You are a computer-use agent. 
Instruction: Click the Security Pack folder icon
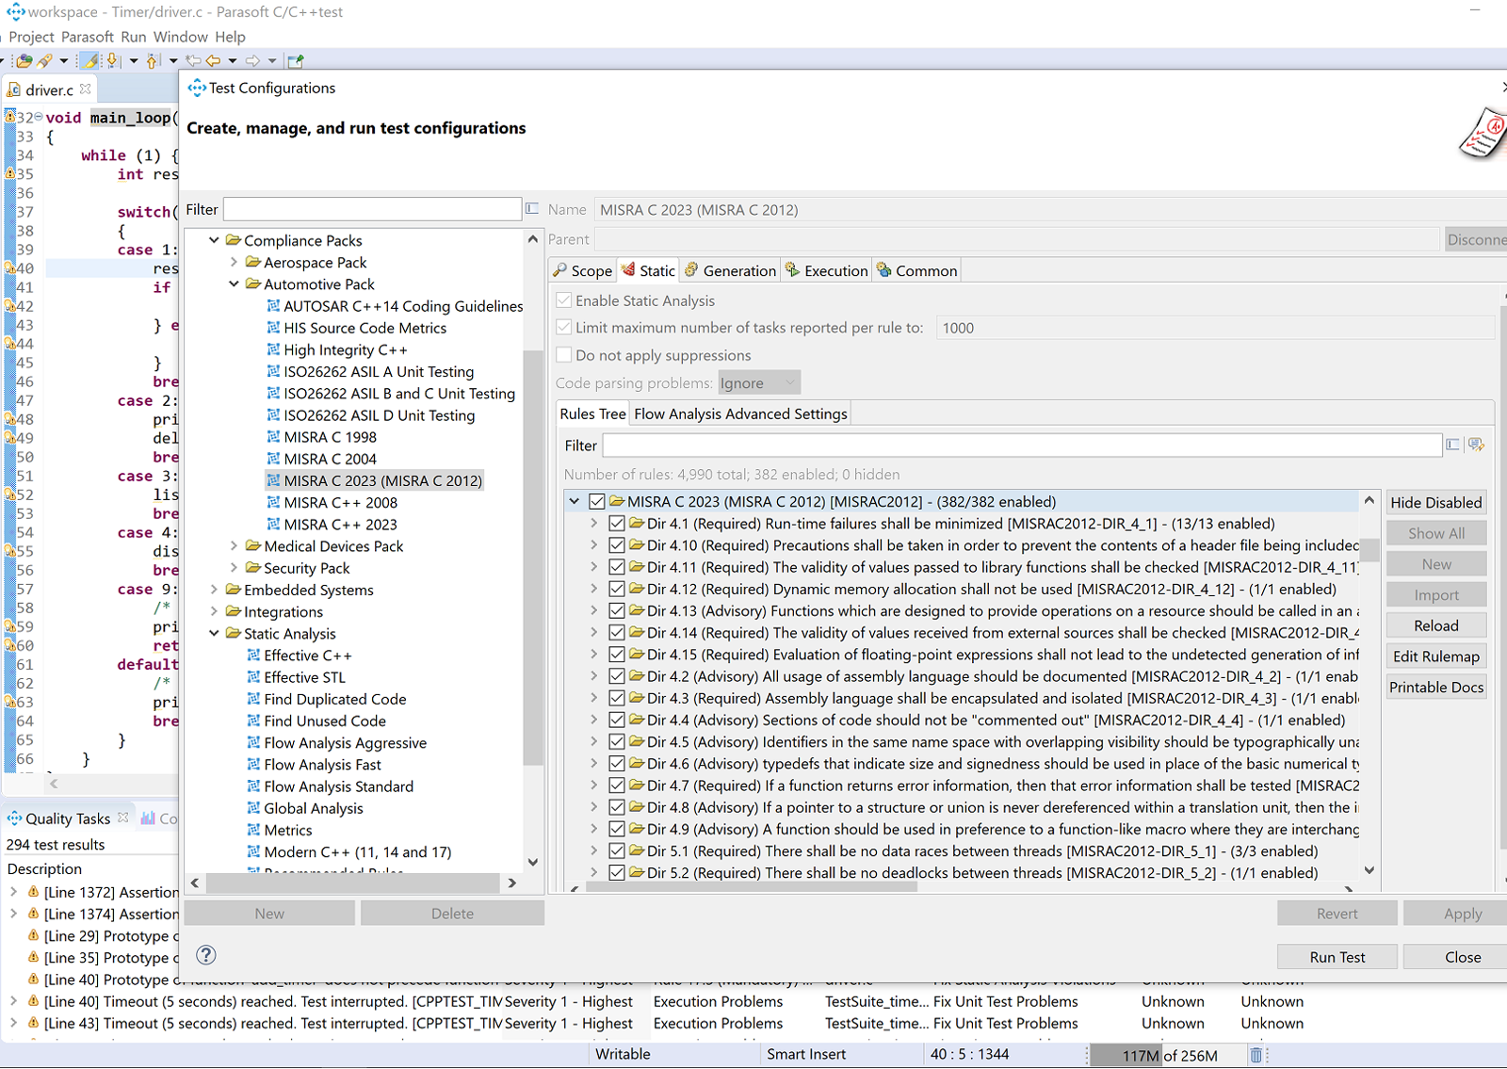tap(253, 568)
